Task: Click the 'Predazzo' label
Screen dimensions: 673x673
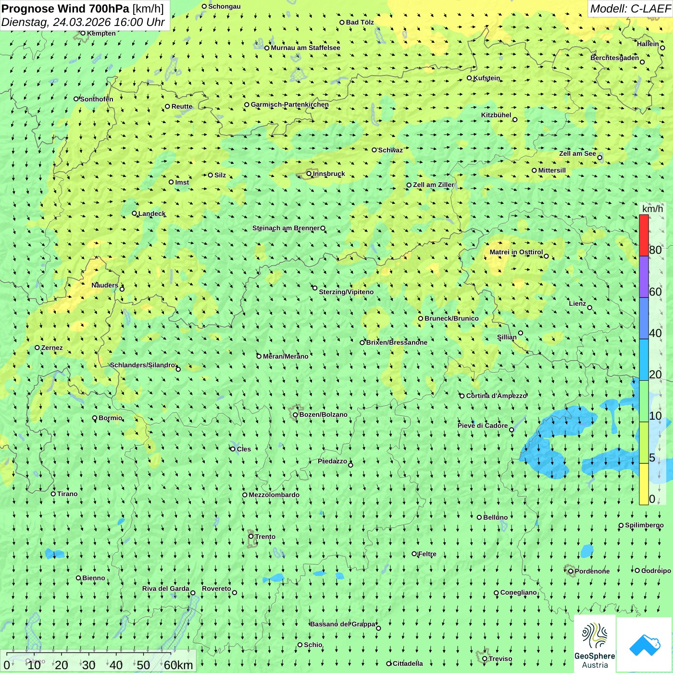Action: [x=332, y=461]
